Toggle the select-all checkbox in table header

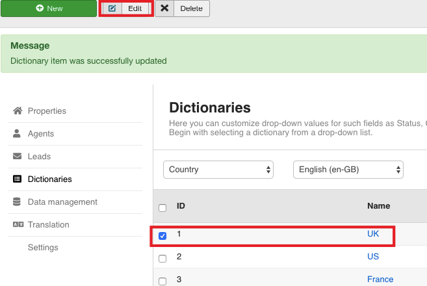pyautogui.click(x=162, y=207)
